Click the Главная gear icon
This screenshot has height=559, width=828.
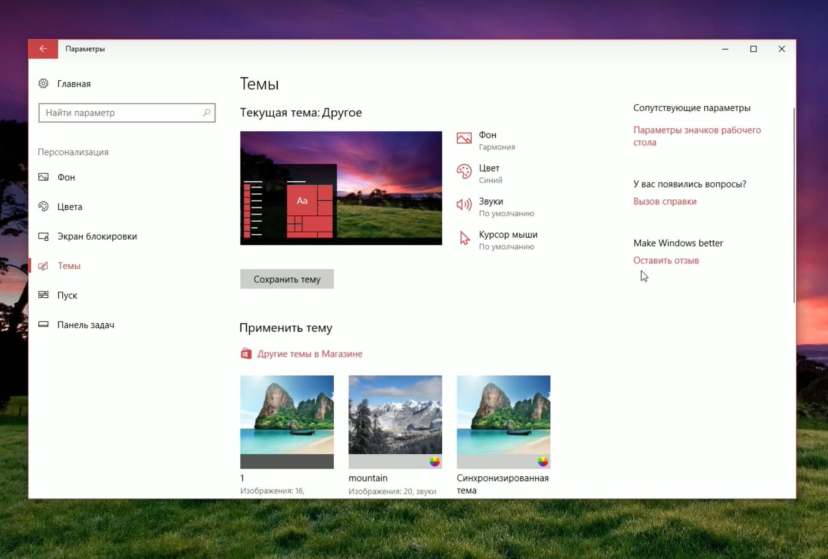[x=43, y=83]
